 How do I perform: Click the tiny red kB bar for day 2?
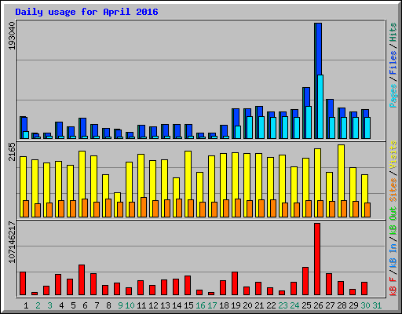[x=35, y=294]
